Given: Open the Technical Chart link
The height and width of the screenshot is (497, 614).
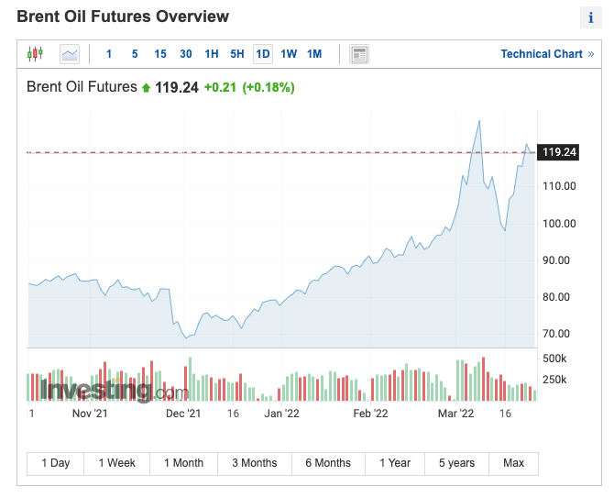Looking at the screenshot, I should pyautogui.click(x=541, y=54).
